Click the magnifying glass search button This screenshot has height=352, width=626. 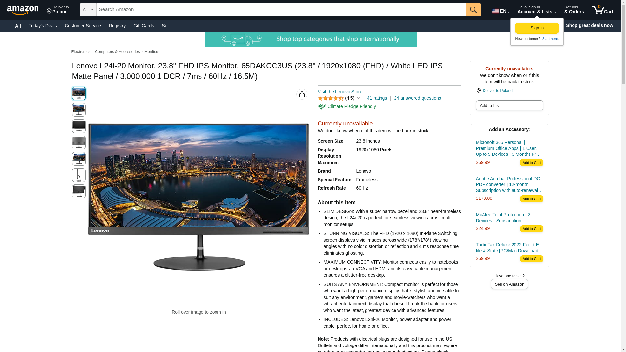473,10
